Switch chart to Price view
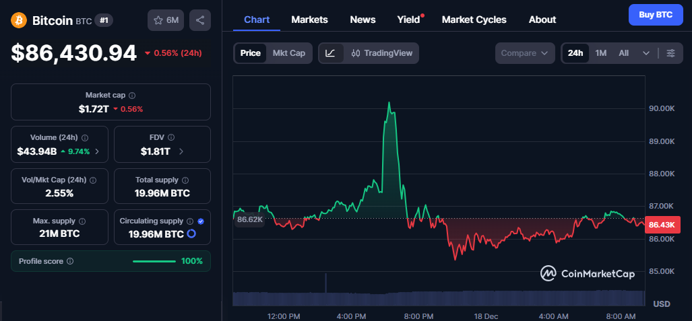The image size is (692, 321). point(250,53)
